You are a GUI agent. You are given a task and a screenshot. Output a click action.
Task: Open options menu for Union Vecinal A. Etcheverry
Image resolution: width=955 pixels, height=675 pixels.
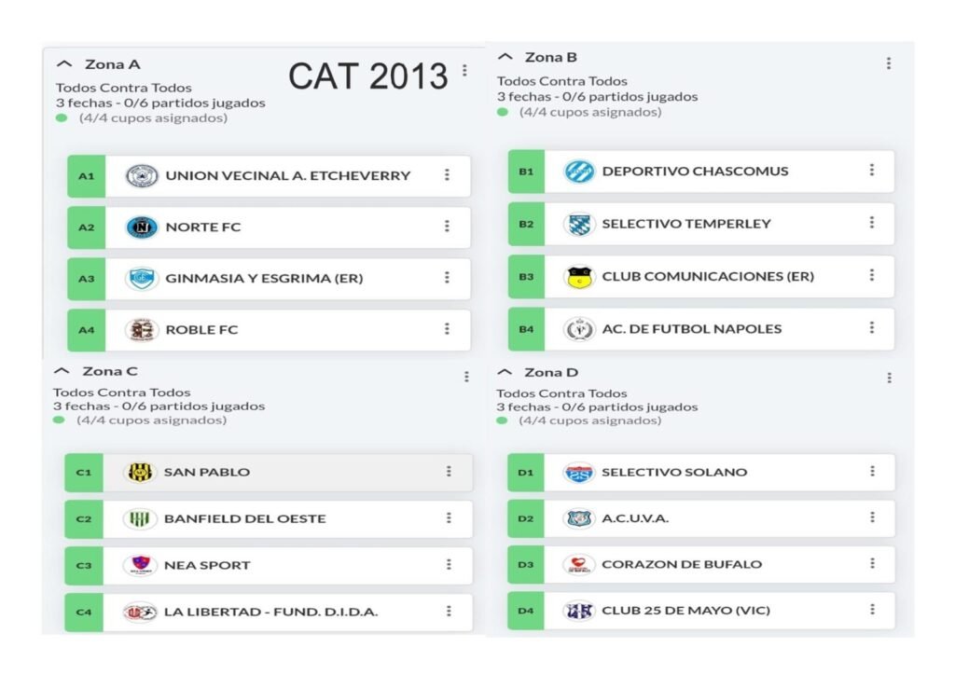(448, 175)
